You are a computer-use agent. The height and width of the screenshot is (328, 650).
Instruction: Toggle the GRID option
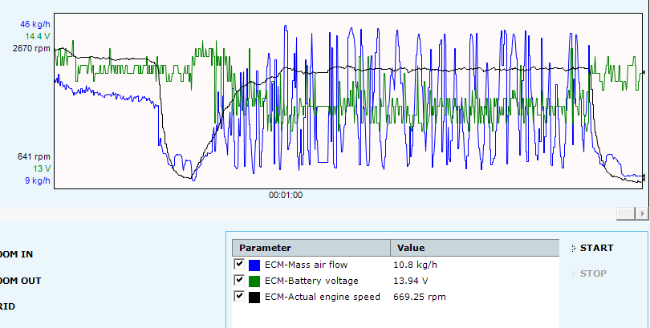(x=8, y=306)
